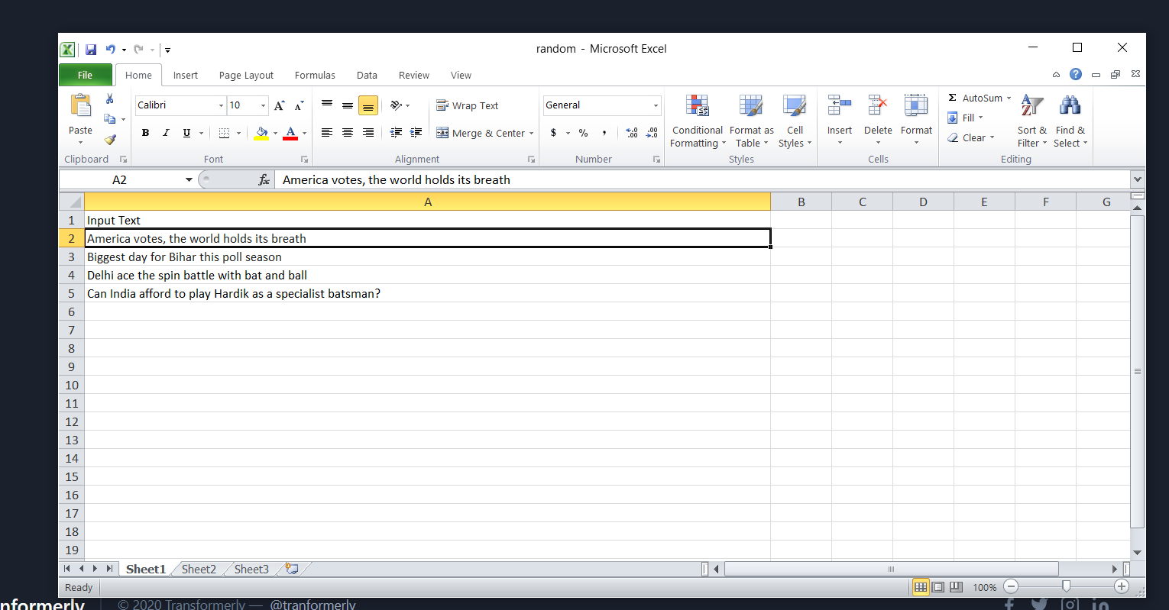Zoom out with the minus button
Viewport: 1169px width, 610px height.
pyautogui.click(x=1011, y=586)
